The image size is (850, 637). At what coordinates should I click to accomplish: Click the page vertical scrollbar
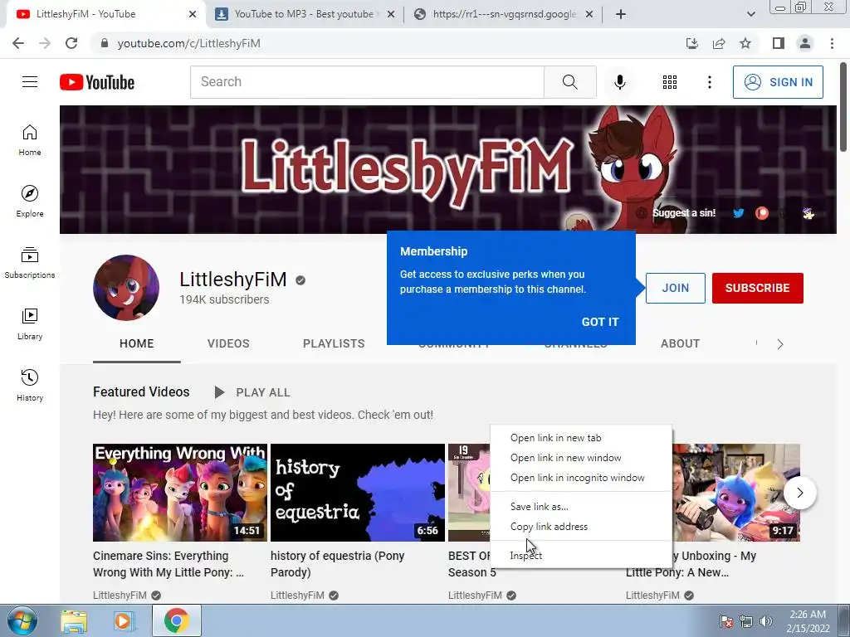844,107
